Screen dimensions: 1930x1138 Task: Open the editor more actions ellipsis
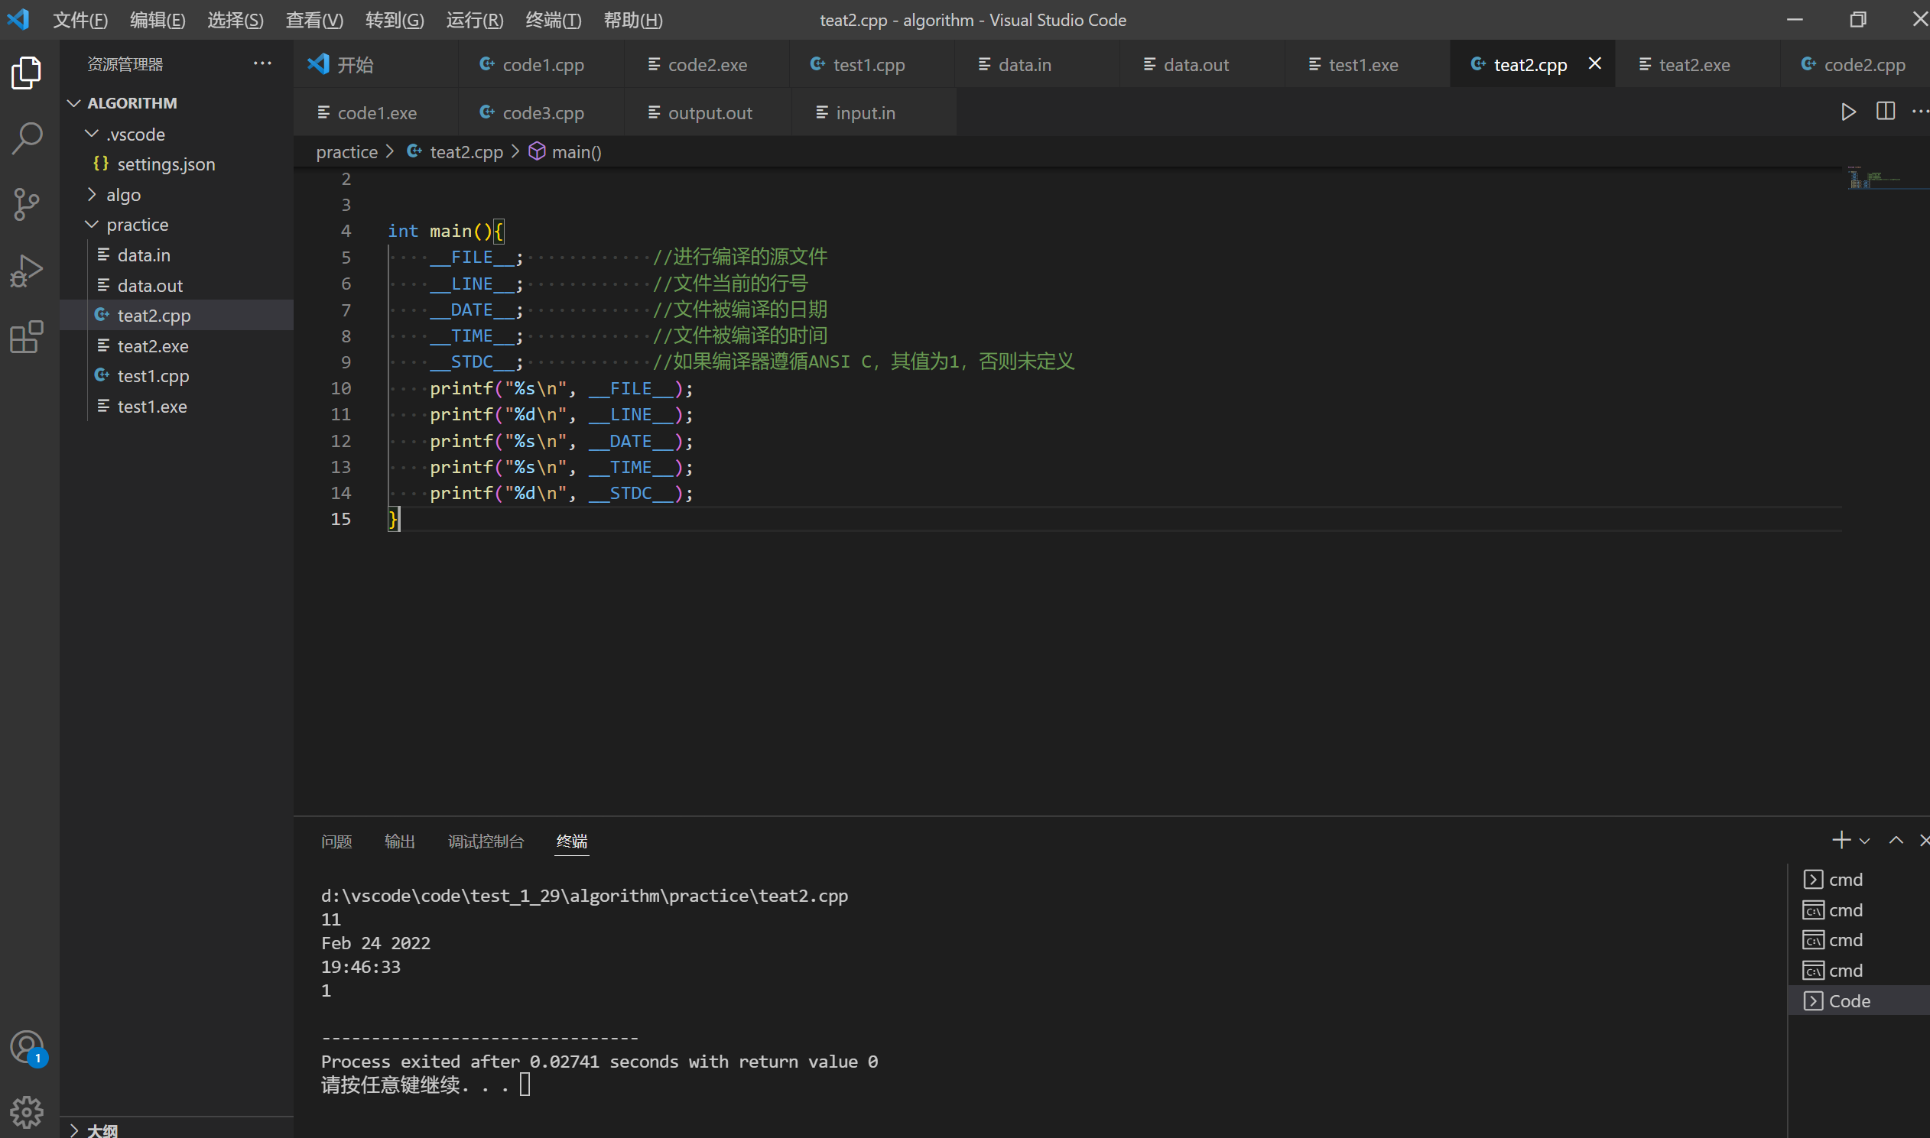pyautogui.click(x=1919, y=112)
